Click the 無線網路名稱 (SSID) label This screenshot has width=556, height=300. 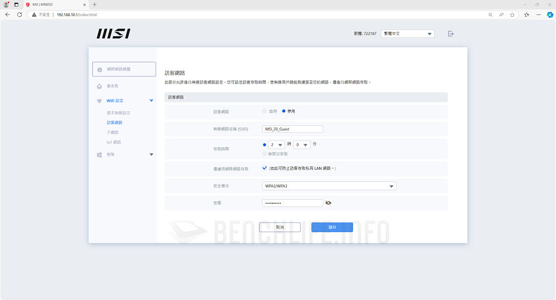(x=231, y=129)
